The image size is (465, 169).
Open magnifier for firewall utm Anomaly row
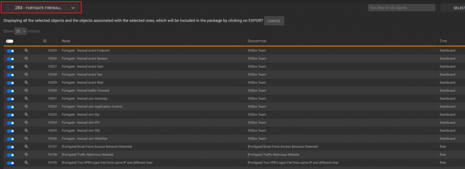pos(26,99)
